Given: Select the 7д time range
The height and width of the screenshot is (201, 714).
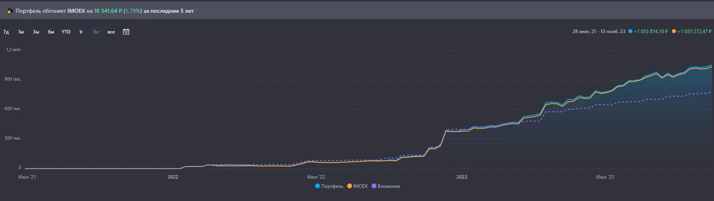Looking at the screenshot, I should 6,32.
